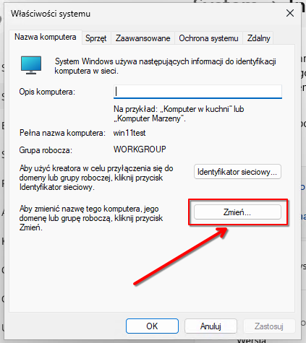Focus the Opis komputera text field
Image resolution: width=306 pixels, height=343 pixels.
pos(197,92)
